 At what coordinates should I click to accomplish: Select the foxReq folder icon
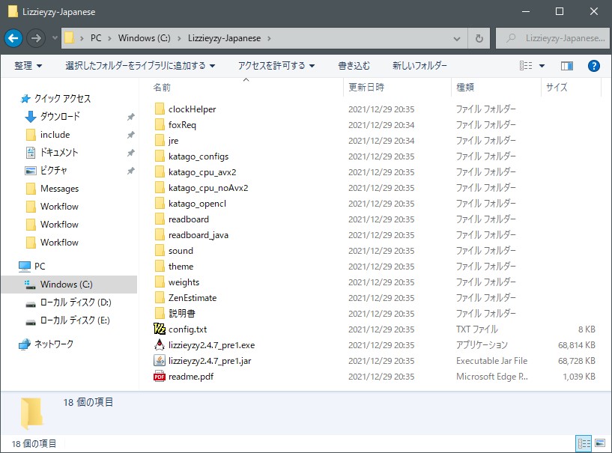pos(160,124)
